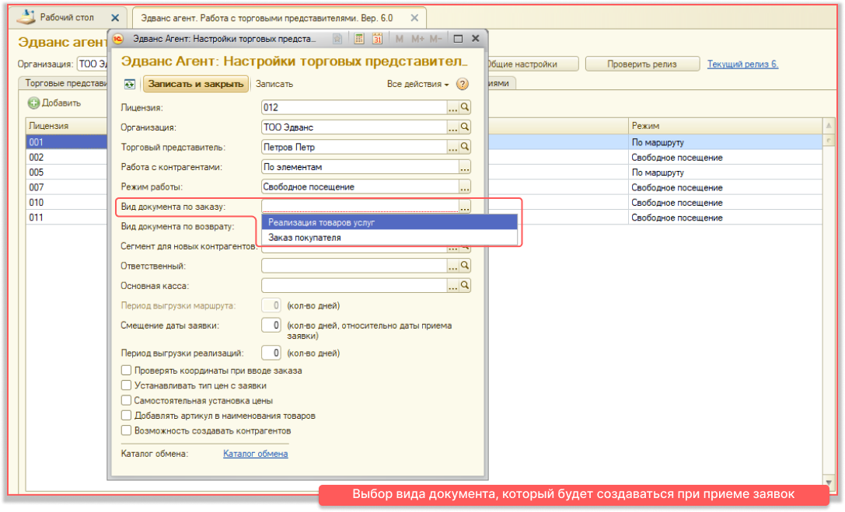
Task: Select license row 001 in table
Action: click(67, 142)
